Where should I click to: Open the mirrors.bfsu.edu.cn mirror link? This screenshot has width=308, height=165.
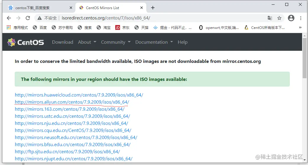coord(72,145)
